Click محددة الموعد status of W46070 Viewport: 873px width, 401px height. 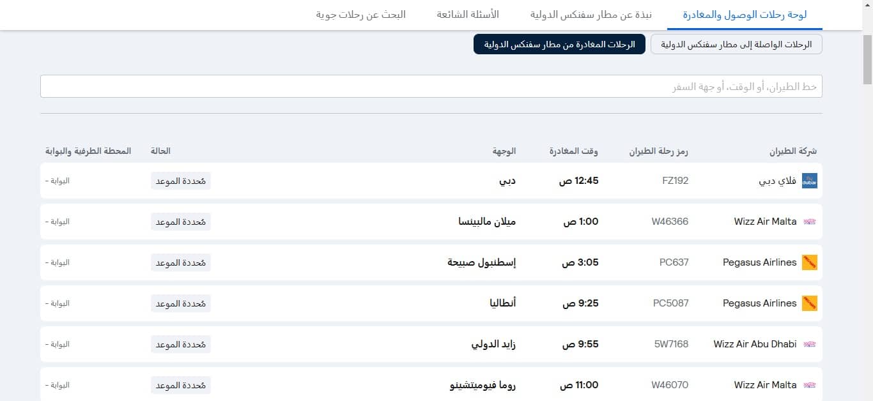tap(181, 385)
